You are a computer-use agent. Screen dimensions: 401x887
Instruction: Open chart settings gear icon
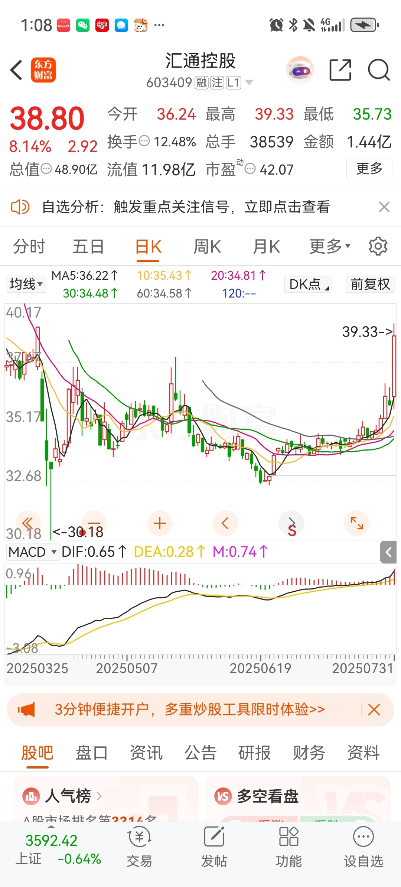click(x=378, y=246)
